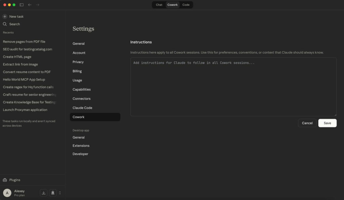Screen dimensions: 344x200
Task: Open Connectors settings
Action: click(x=82, y=98)
